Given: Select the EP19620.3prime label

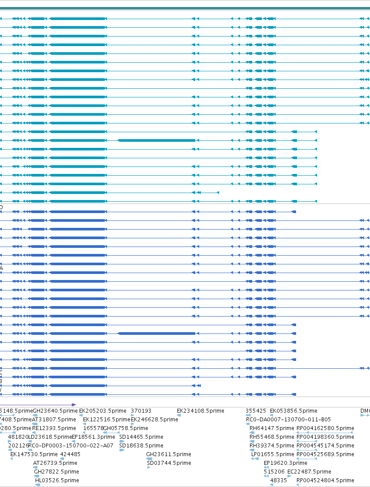Looking at the screenshot, I should point(286,463).
